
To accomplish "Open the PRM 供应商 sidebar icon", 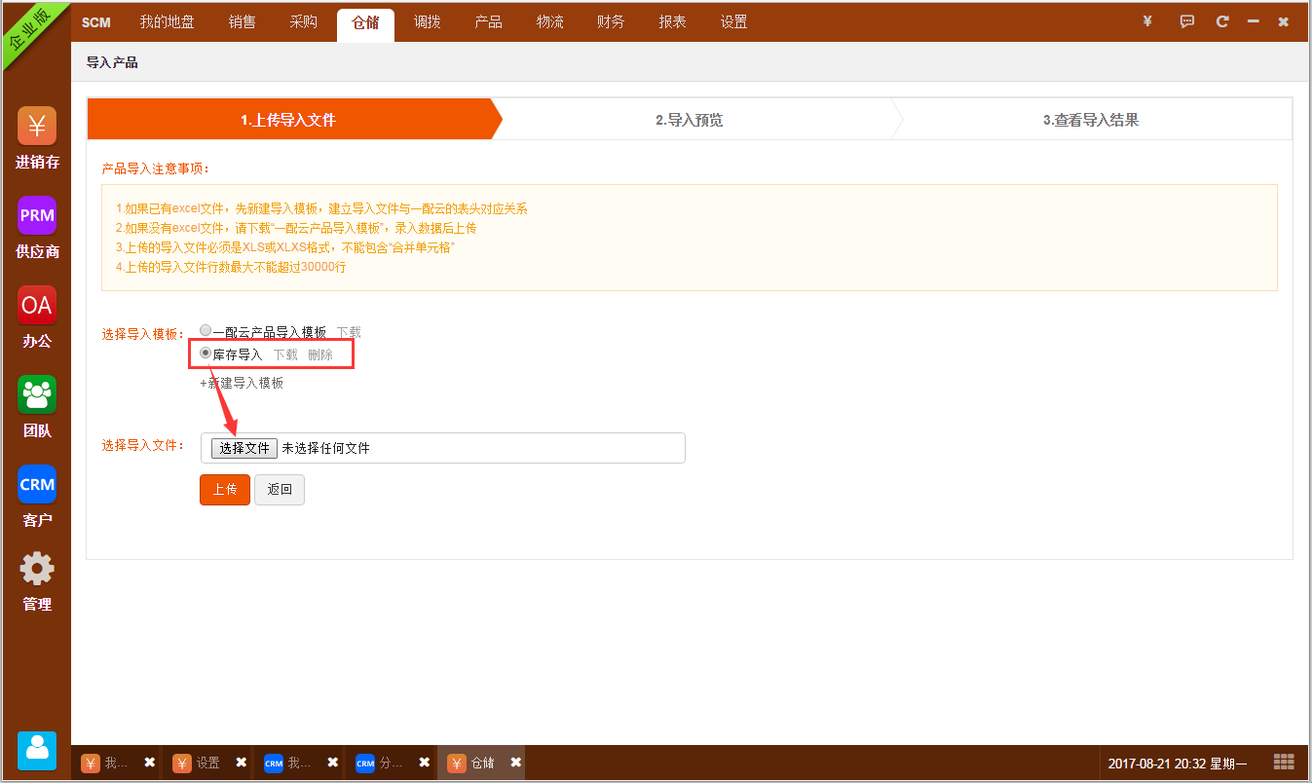I will (x=37, y=215).
